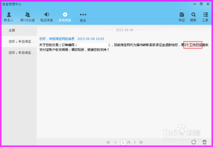
Task: Open the 验证消息 verification messages tab
Action: click(47, 17)
